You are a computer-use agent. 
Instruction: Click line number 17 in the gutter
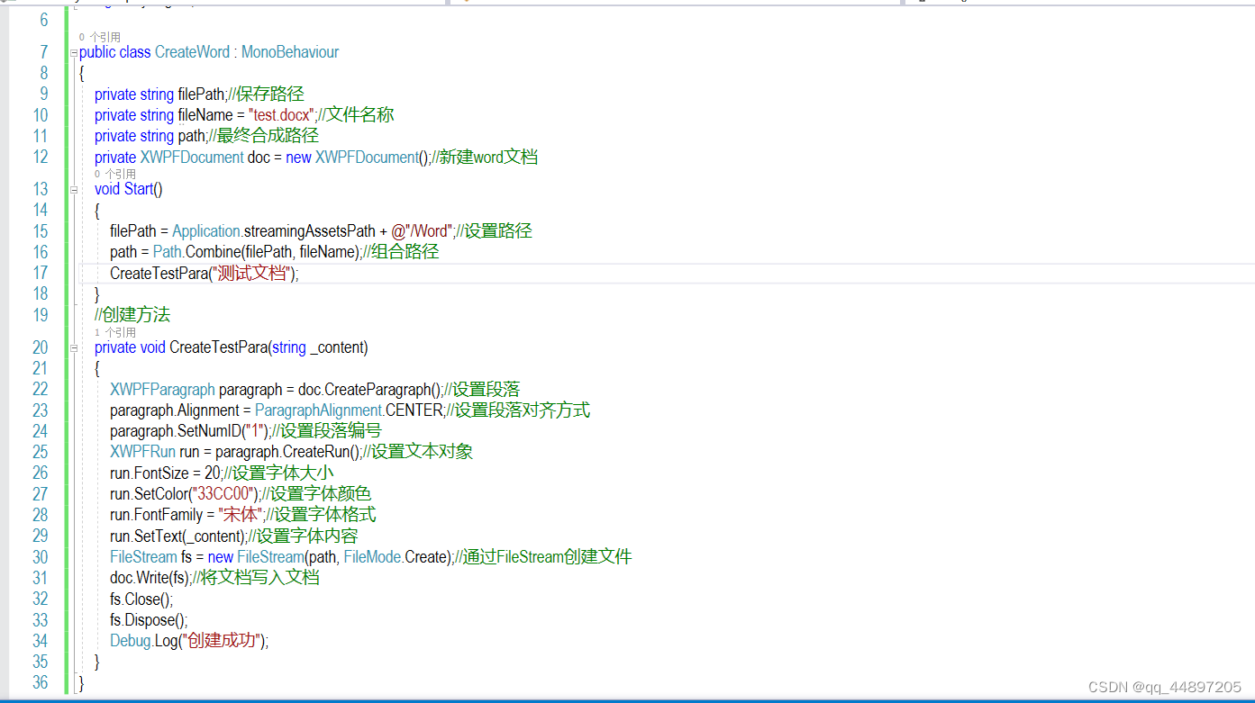click(40, 273)
